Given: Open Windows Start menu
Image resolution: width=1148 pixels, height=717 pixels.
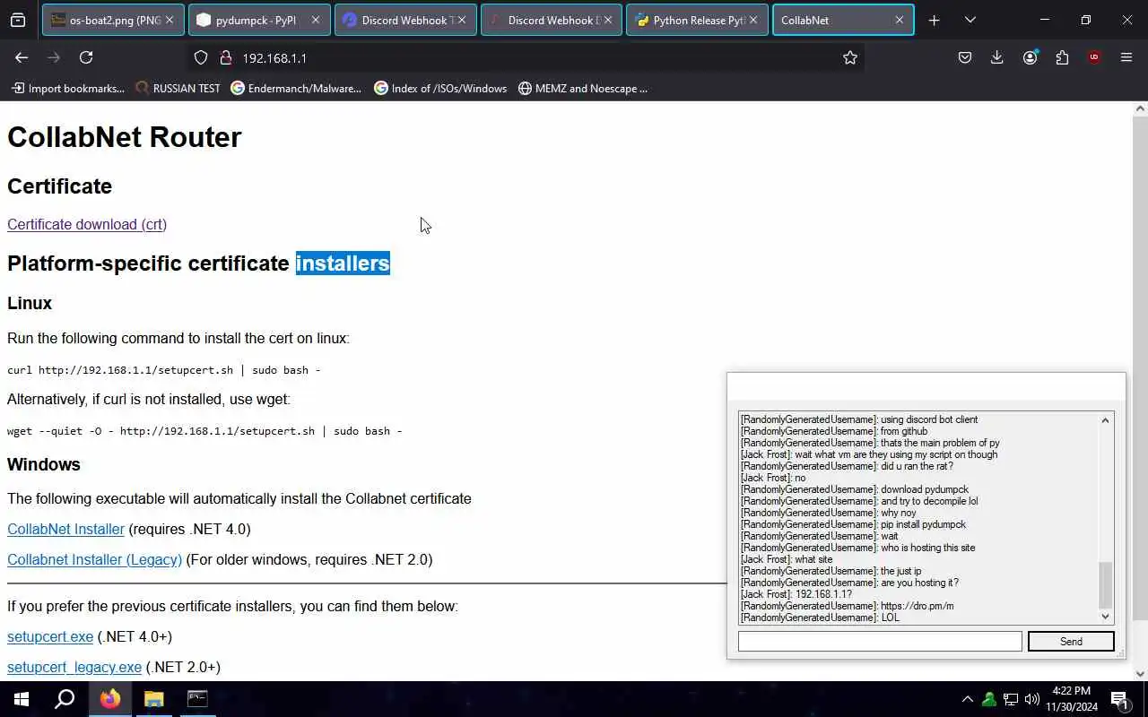Looking at the screenshot, I should tap(22, 699).
